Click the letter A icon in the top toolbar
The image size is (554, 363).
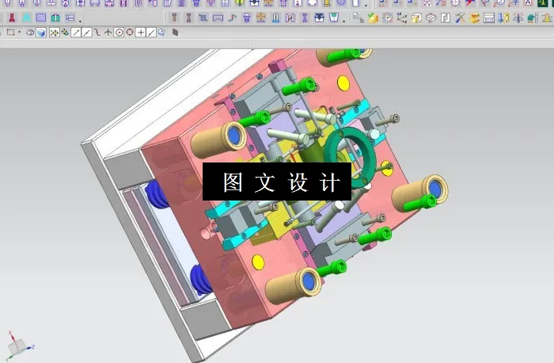coord(528,3)
